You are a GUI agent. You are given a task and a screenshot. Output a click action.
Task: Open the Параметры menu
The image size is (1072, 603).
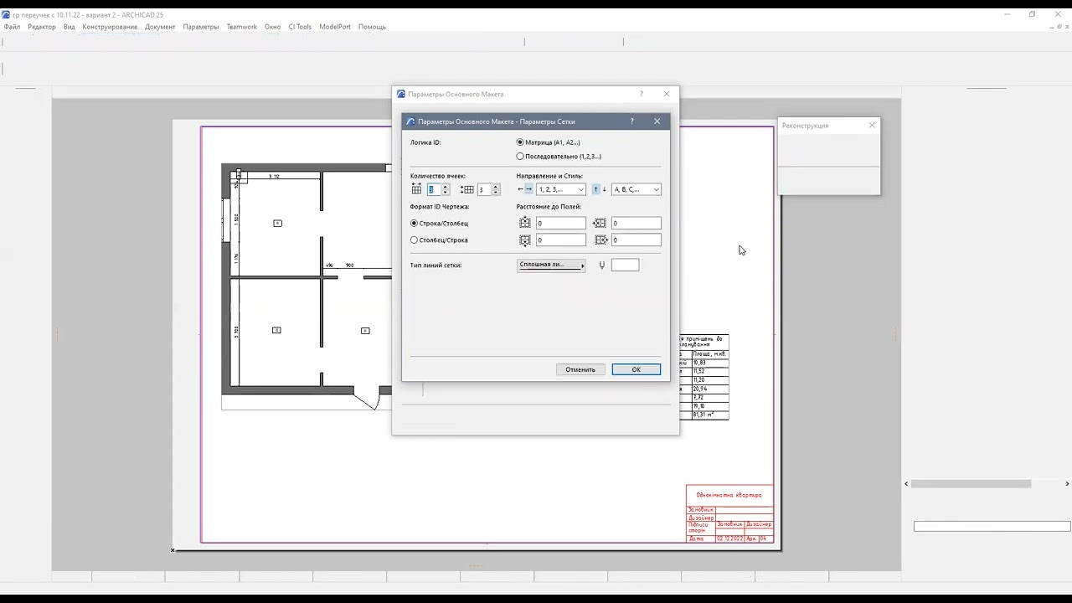click(x=201, y=27)
